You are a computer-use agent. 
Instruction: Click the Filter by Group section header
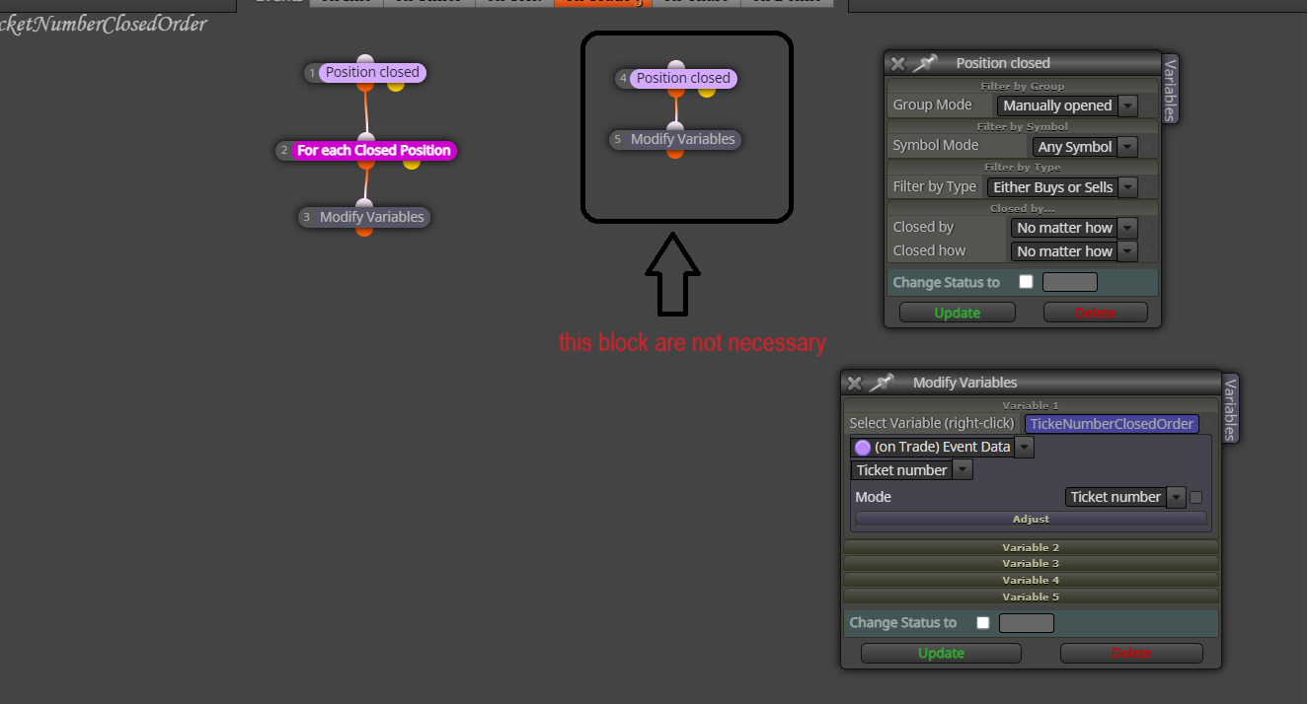1023,86
